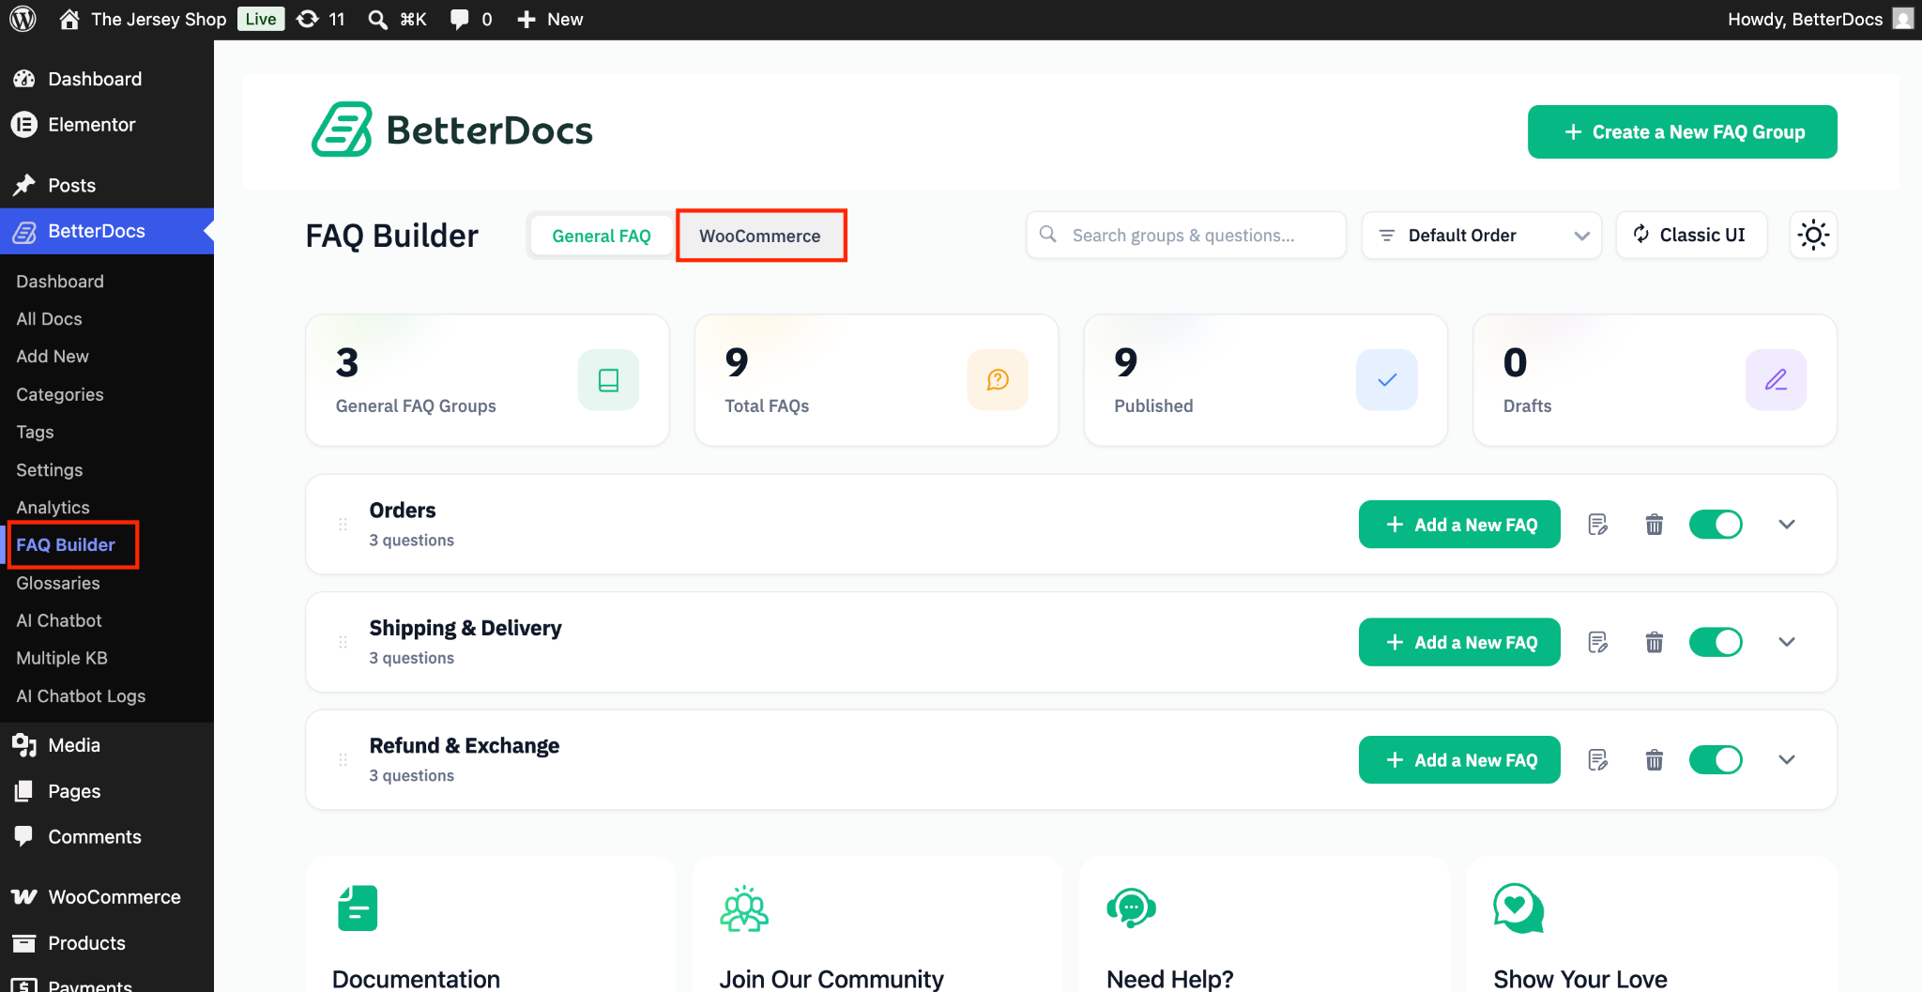Open Analytics submenu item
The height and width of the screenshot is (992, 1922).
pos(53,507)
